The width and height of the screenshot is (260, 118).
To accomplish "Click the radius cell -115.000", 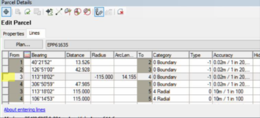I will tap(102, 77).
